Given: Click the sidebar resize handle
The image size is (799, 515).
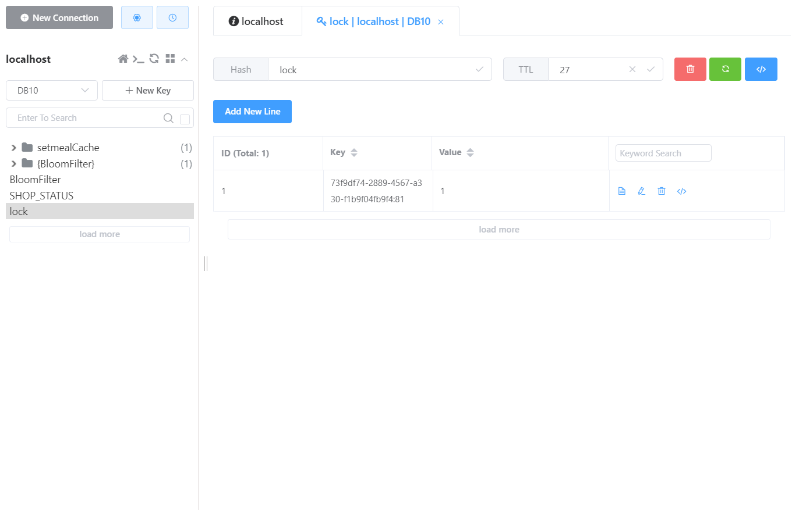Looking at the screenshot, I should point(206,263).
